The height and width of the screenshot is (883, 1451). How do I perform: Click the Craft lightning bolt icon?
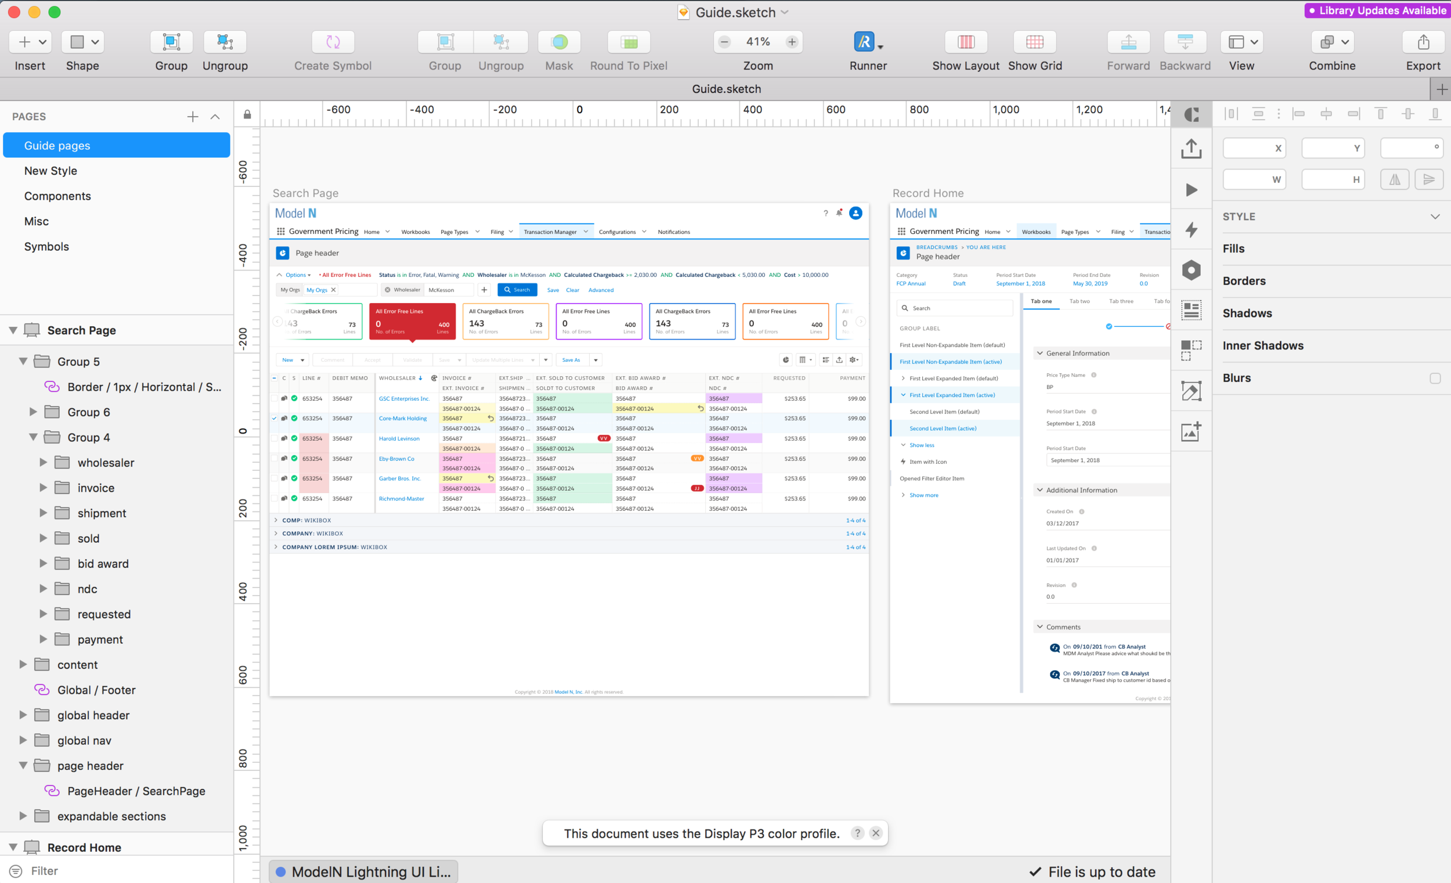point(1192,230)
